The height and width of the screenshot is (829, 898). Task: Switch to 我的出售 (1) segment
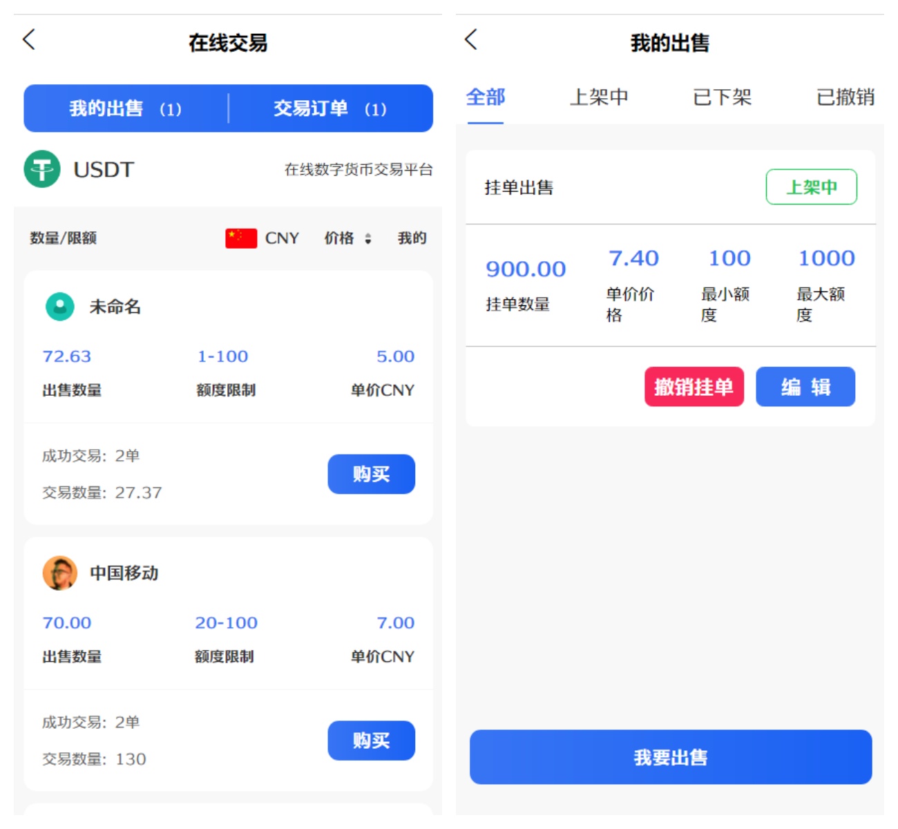[x=126, y=108]
